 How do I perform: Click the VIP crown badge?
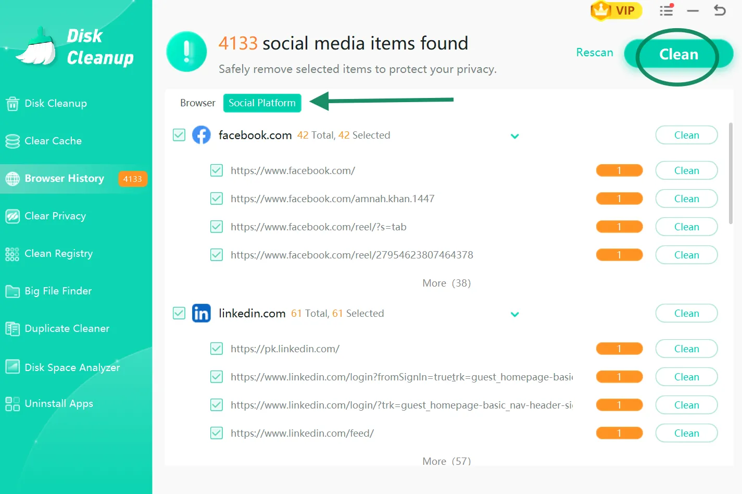tap(617, 10)
